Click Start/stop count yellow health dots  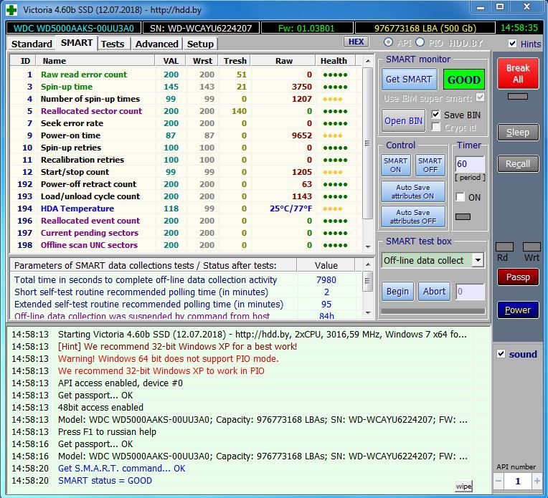coord(332,172)
